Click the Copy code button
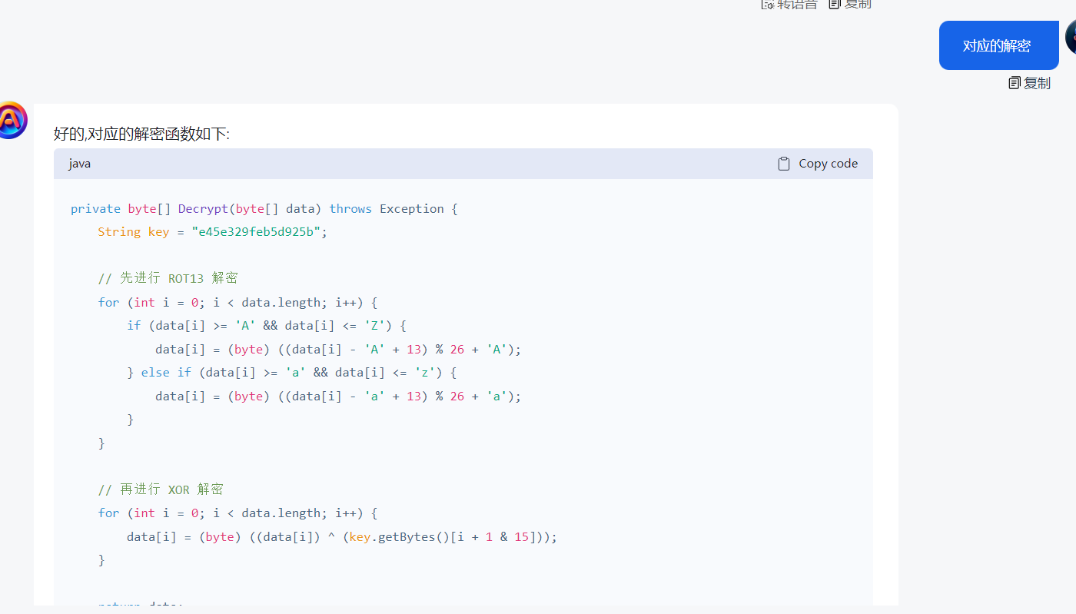This screenshot has width=1076, height=614. click(818, 164)
